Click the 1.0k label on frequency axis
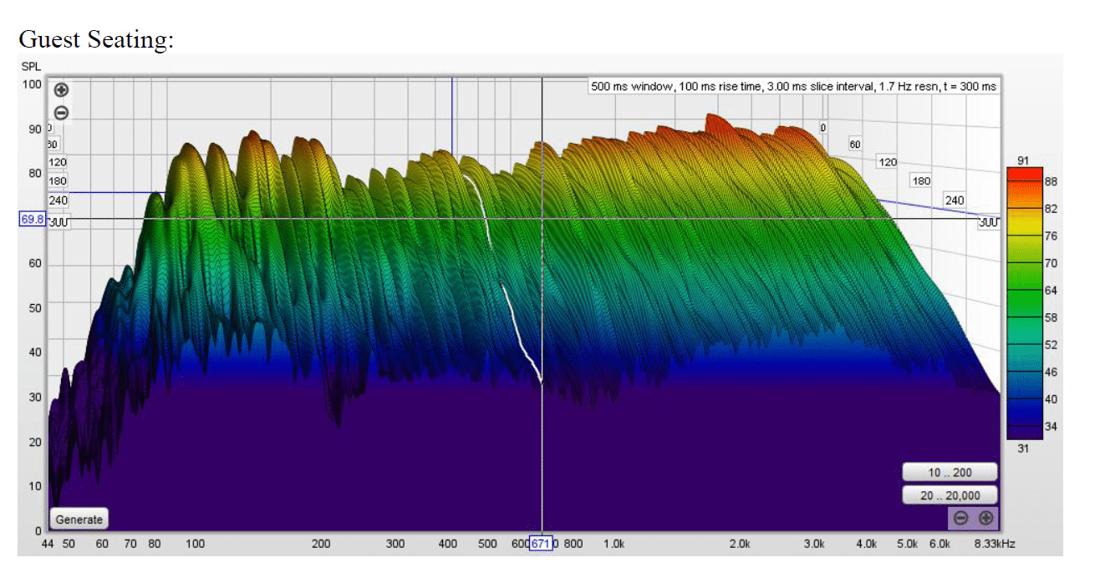 click(614, 544)
